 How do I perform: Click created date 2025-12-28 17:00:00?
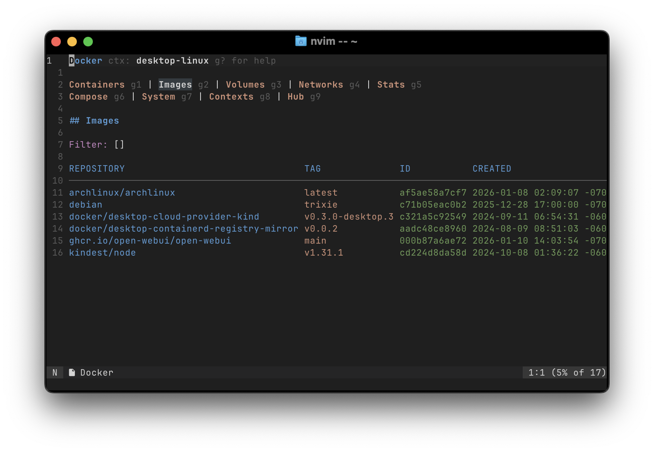click(x=526, y=205)
